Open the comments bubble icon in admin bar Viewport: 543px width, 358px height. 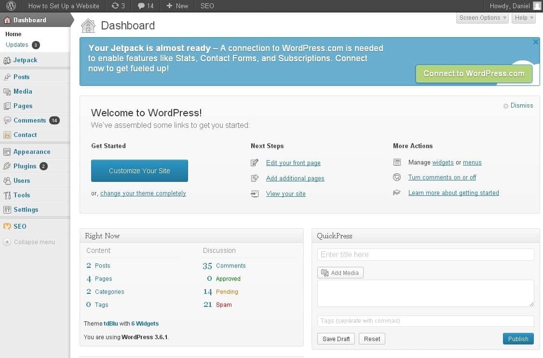141,6
